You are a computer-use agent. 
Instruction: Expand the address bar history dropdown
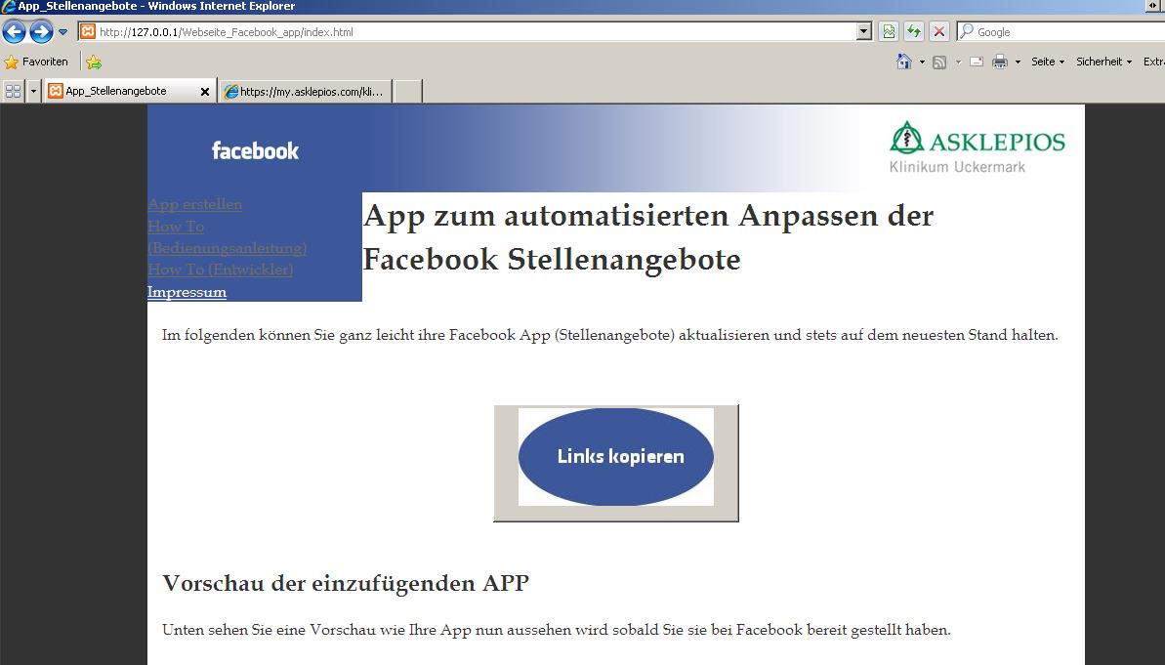tap(864, 32)
